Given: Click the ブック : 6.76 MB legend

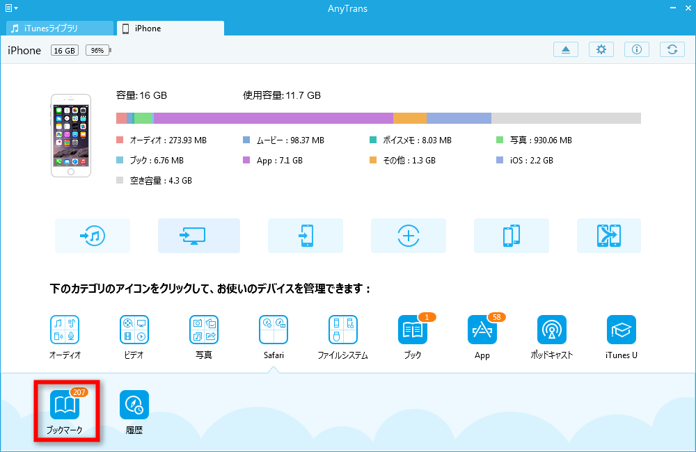Looking at the screenshot, I should (150, 160).
